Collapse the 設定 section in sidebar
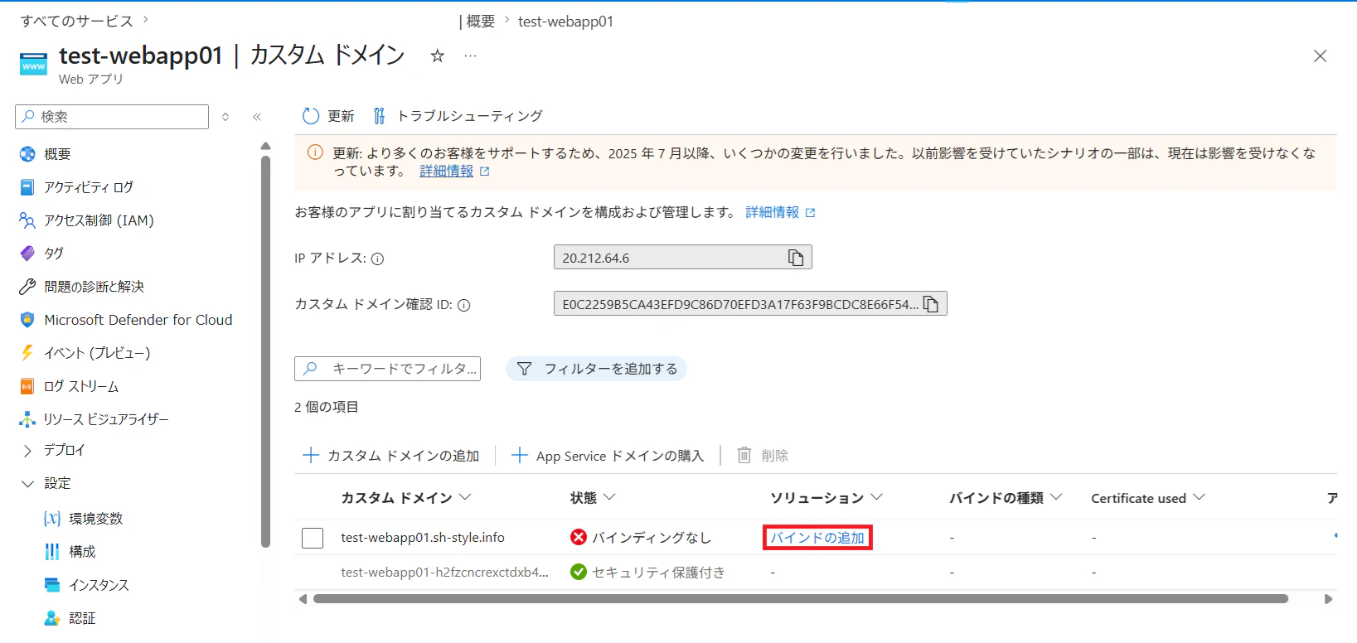The height and width of the screenshot is (643, 1357). (x=27, y=483)
